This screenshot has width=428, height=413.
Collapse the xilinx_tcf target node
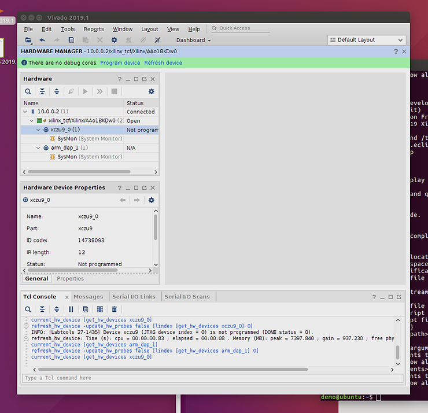(32, 121)
